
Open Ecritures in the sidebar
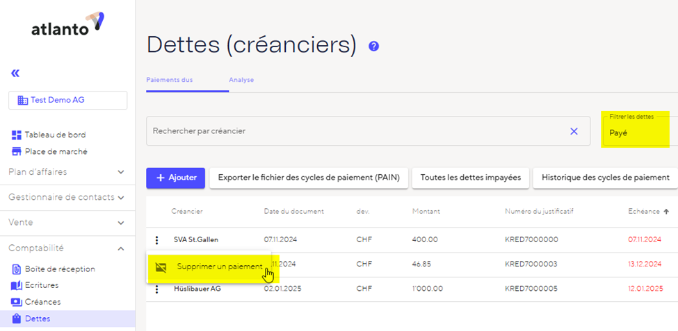tap(41, 285)
